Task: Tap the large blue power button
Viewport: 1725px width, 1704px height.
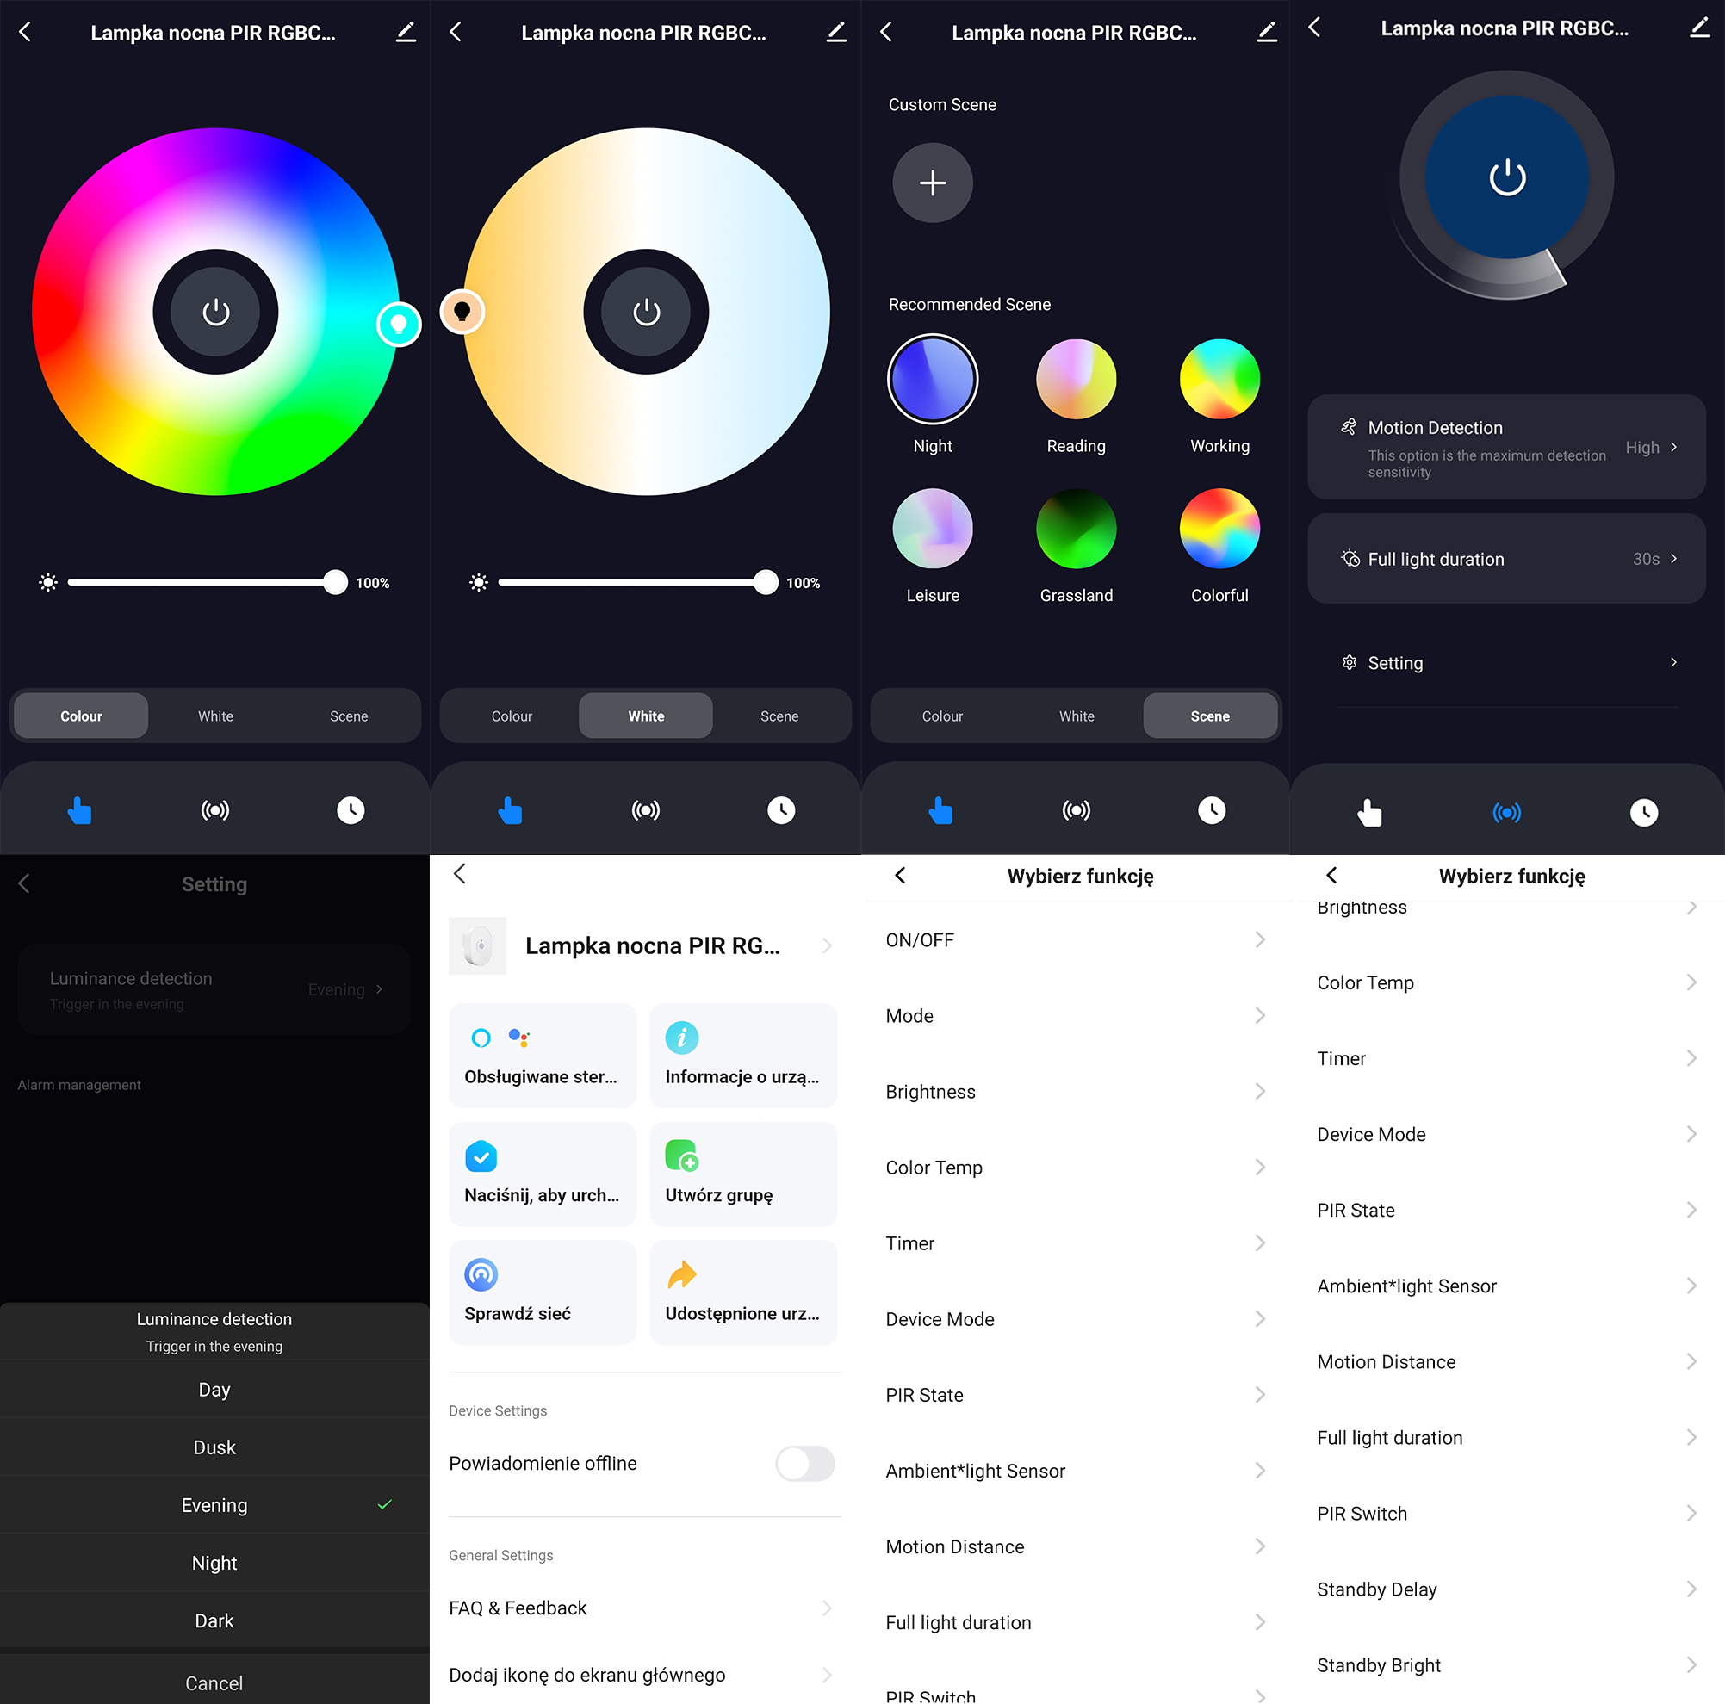Action: 1506,177
